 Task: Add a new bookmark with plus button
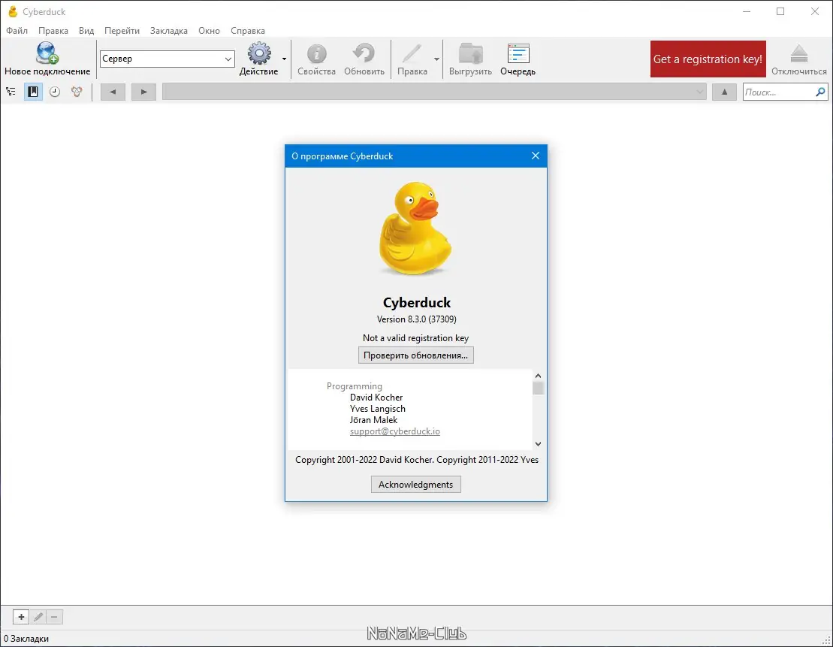point(21,617)
